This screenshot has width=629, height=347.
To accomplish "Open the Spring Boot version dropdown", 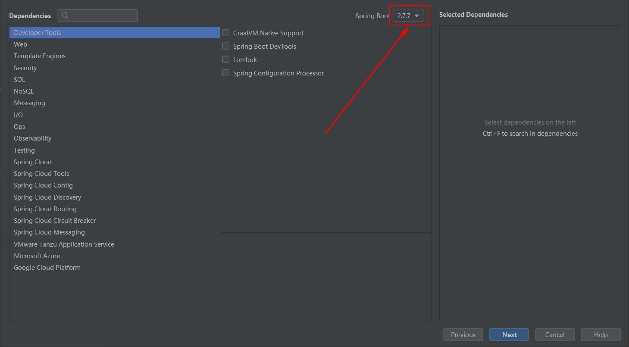I will pyautogui.click(x=408, y=16).
